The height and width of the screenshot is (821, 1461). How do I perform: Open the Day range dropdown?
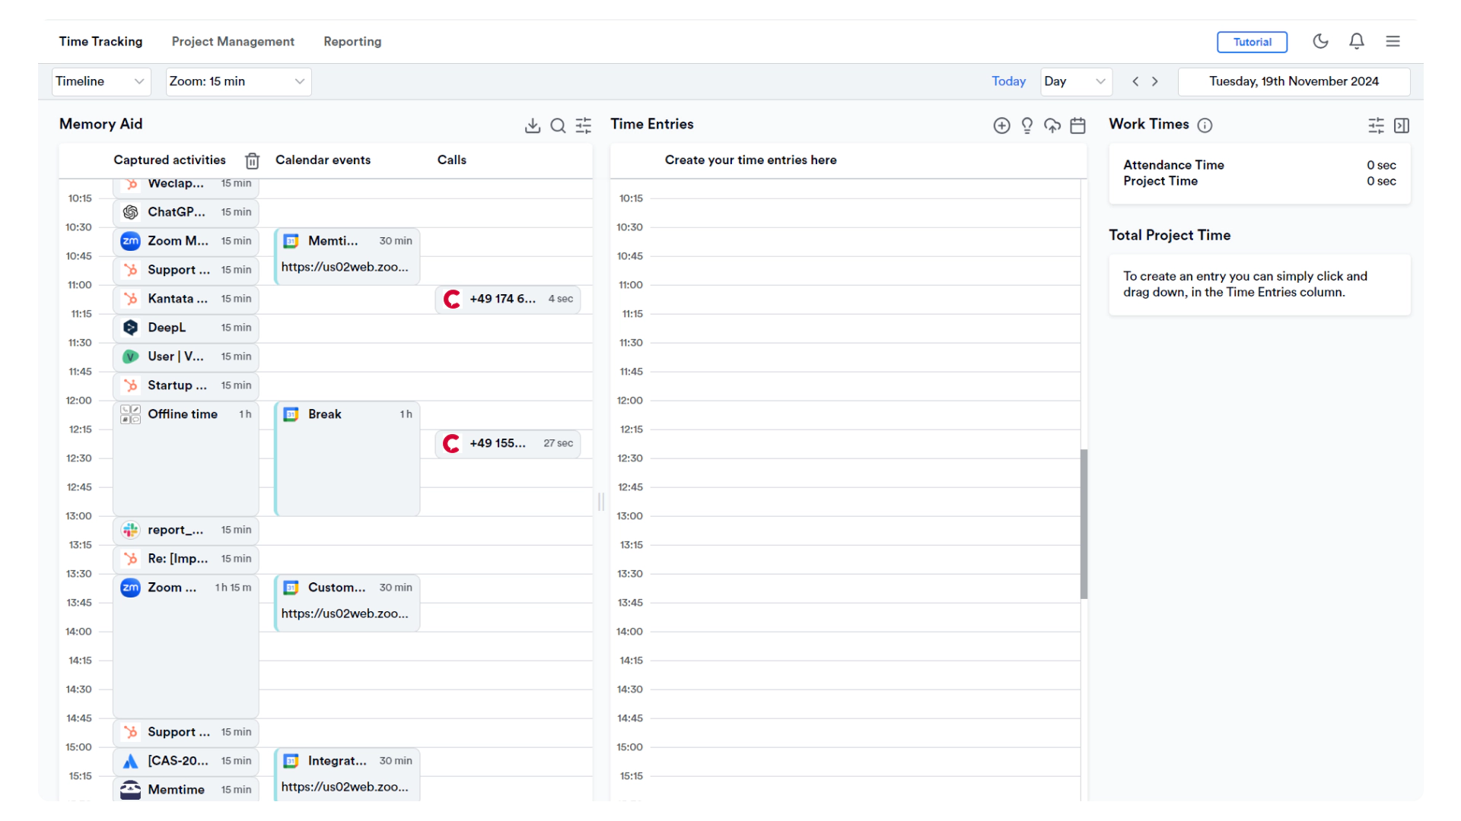coord(1075,81)
